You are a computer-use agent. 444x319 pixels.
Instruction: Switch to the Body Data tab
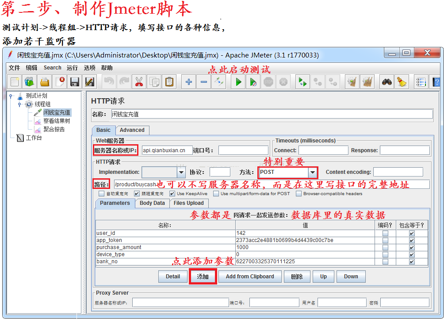pyautogui.click(x=152, y=203)
